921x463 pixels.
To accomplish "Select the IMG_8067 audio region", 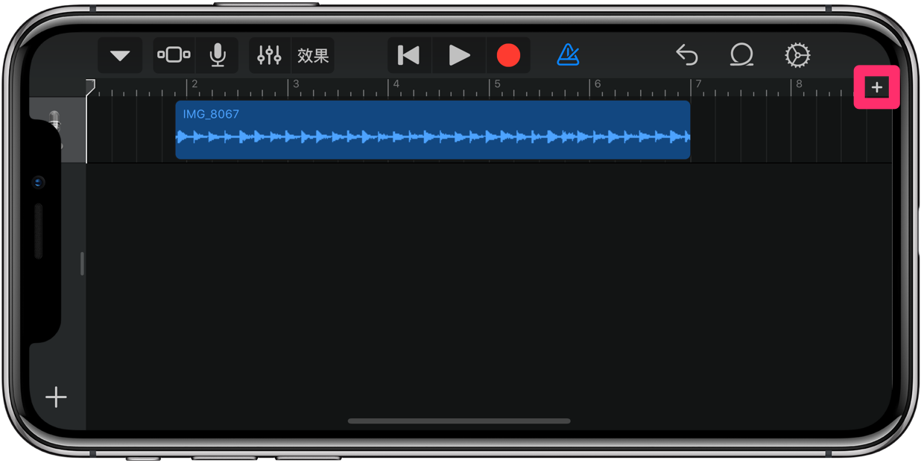I will [433, 130].
